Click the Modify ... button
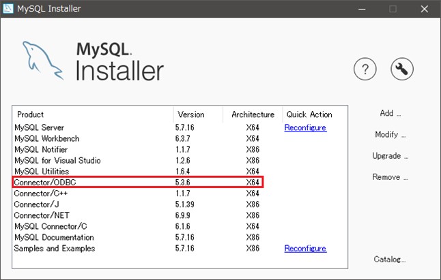The image size is (441, 280). coord(390,134)
